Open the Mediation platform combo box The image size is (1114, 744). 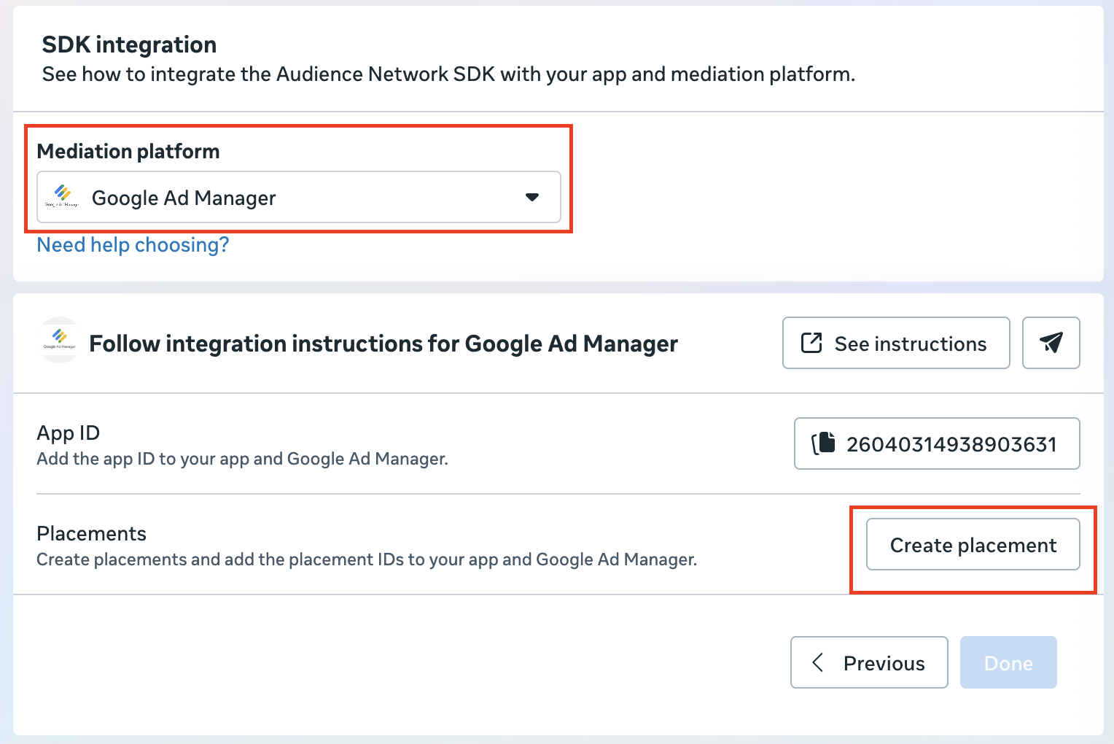click(x=299, y=197)
